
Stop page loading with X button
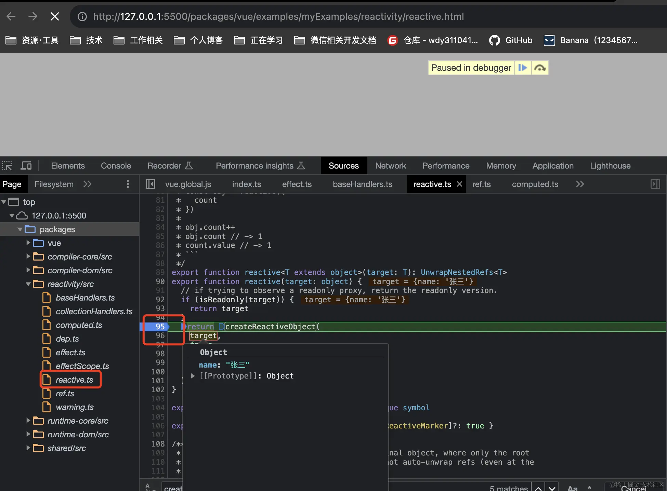(x=55, y=16)
